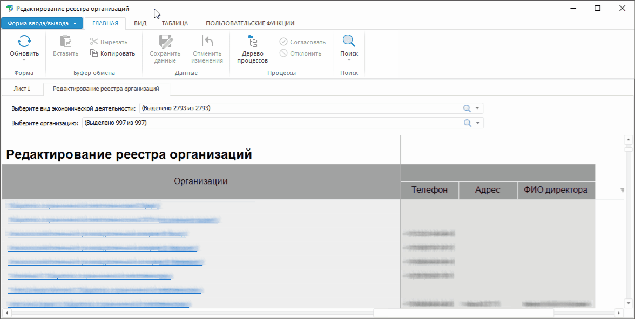Viewport: 635px width, 319px height.
Task: Click the Телефон column header
Action: click(x=429, y=190)
